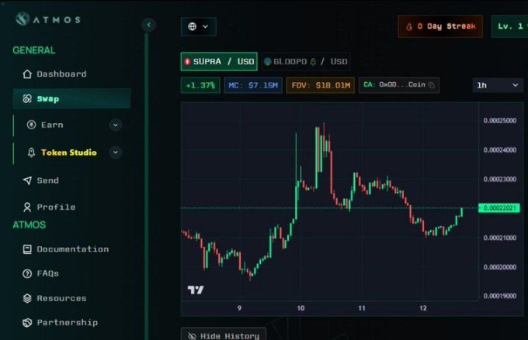Open Token Studio in the sidebar
The height and width of the screenshot is (340, 528).
[68, 153]
